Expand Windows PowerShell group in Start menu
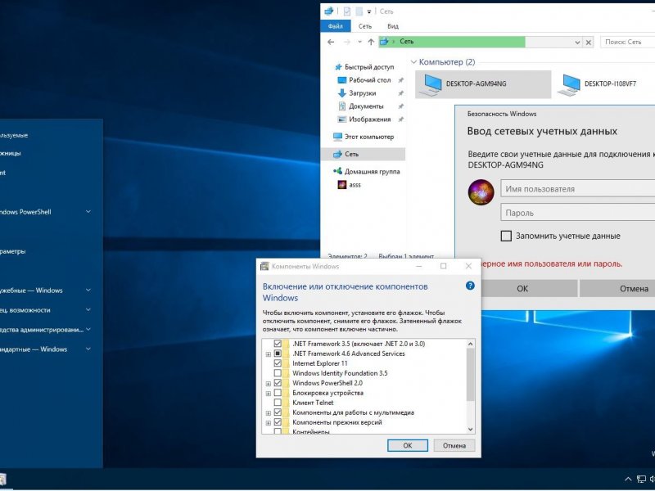The image size is (655, 491). (x=88, y=212)
